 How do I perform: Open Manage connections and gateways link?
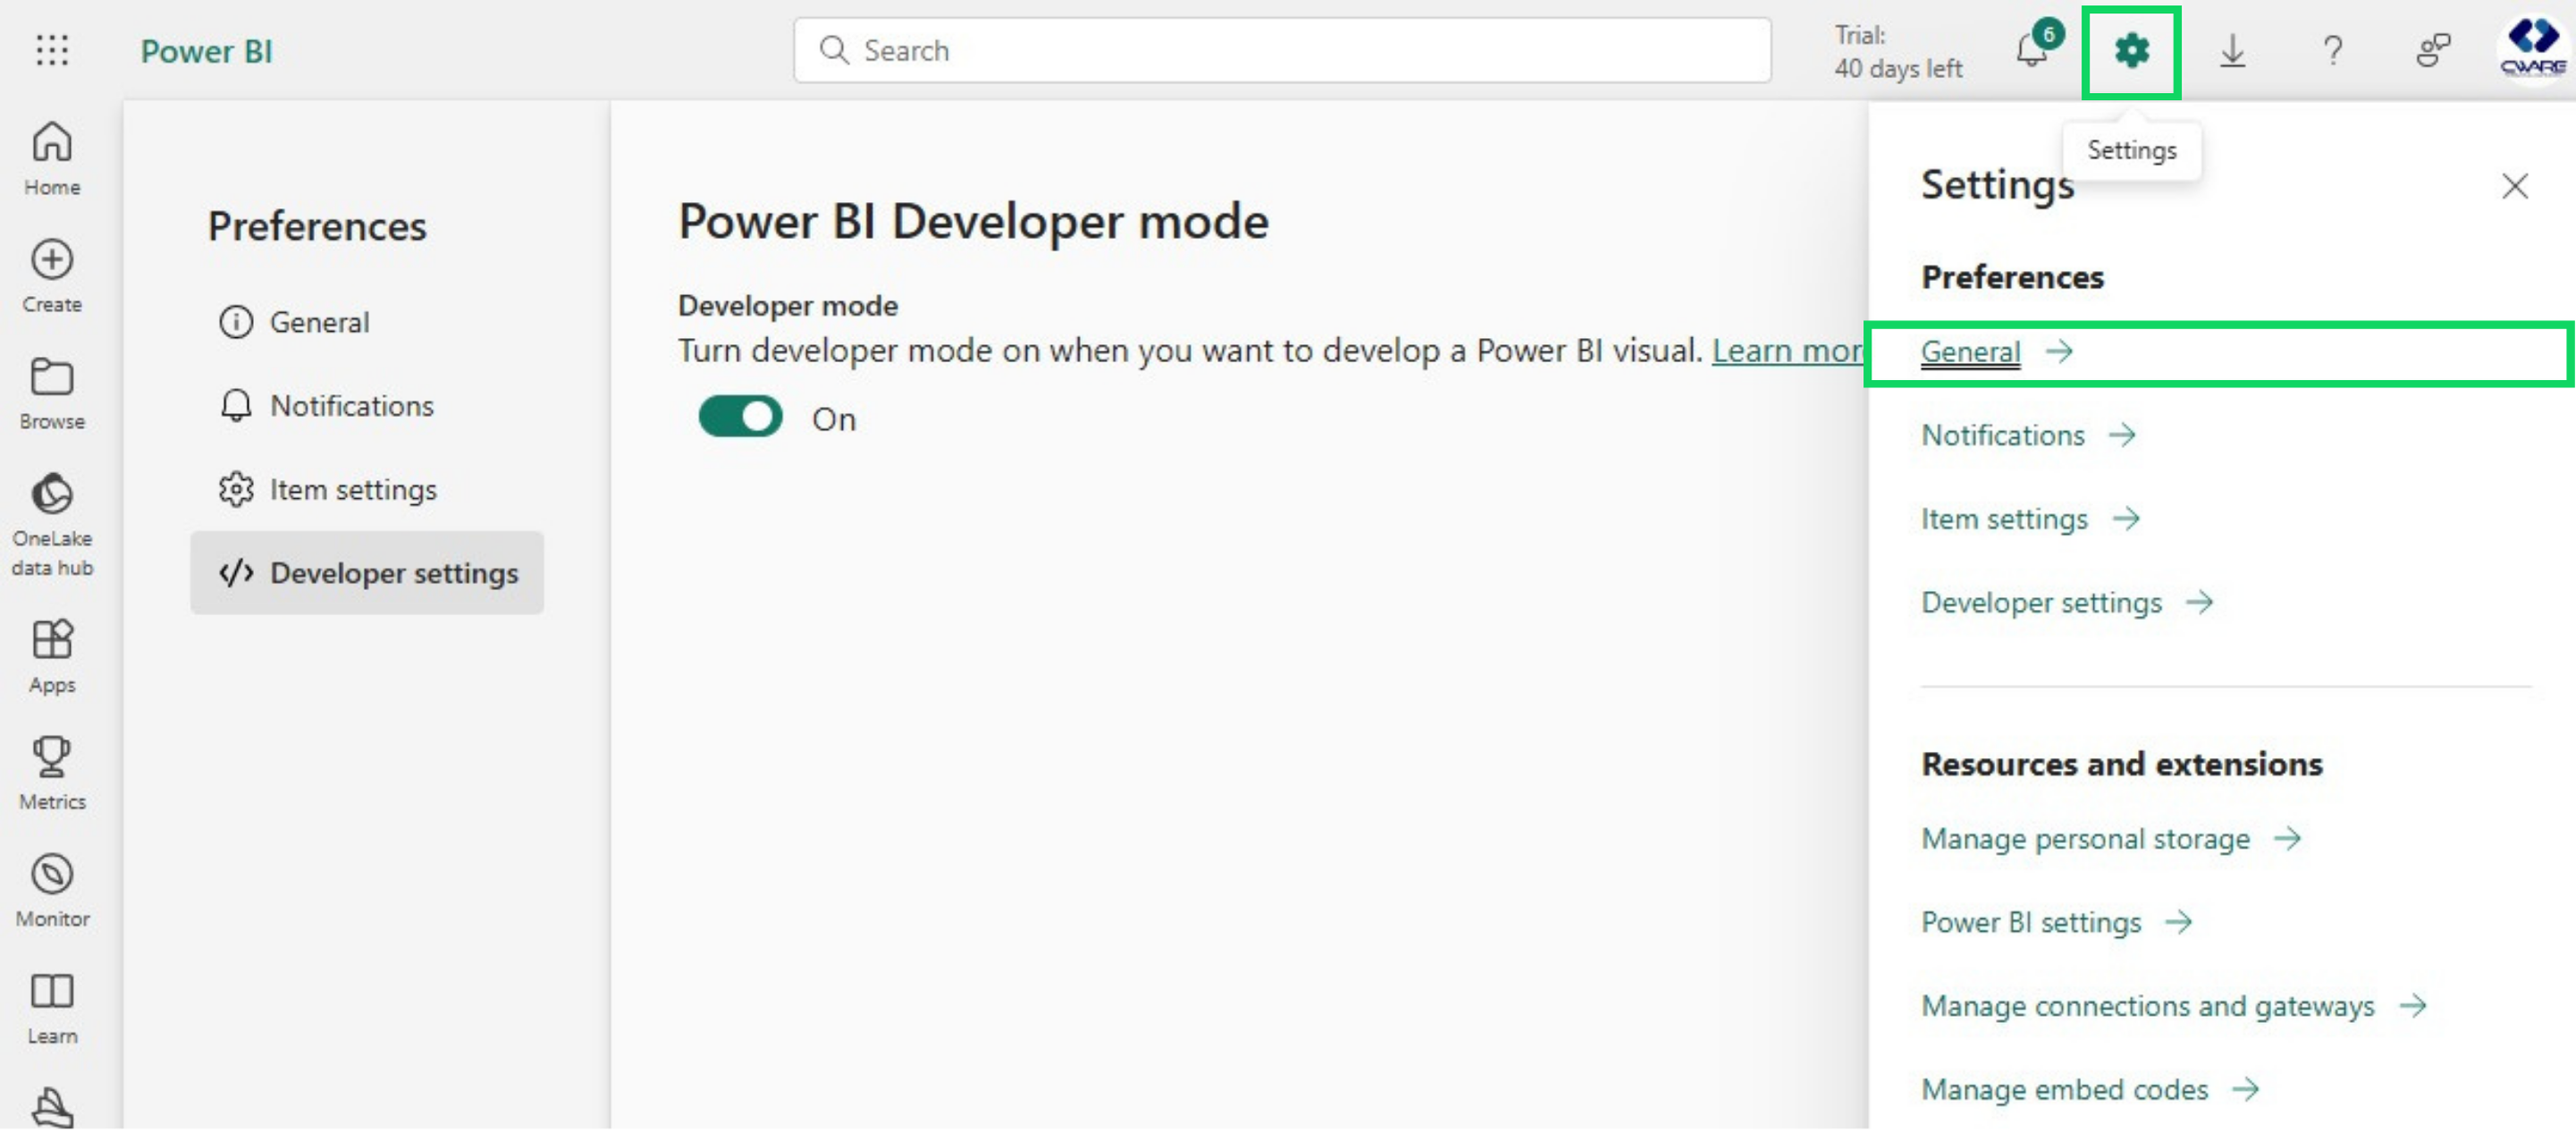tap(2147, 1005)
